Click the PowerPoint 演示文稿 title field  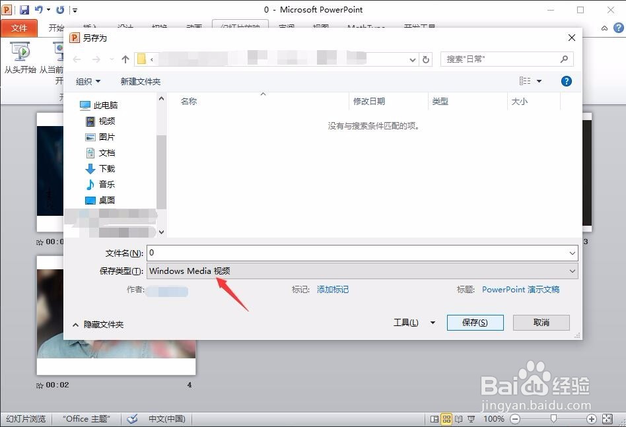(520, 289)
